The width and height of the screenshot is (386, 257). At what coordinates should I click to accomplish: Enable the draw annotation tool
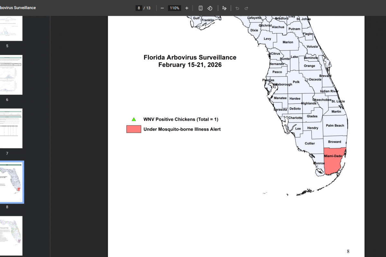pos(224,8)
